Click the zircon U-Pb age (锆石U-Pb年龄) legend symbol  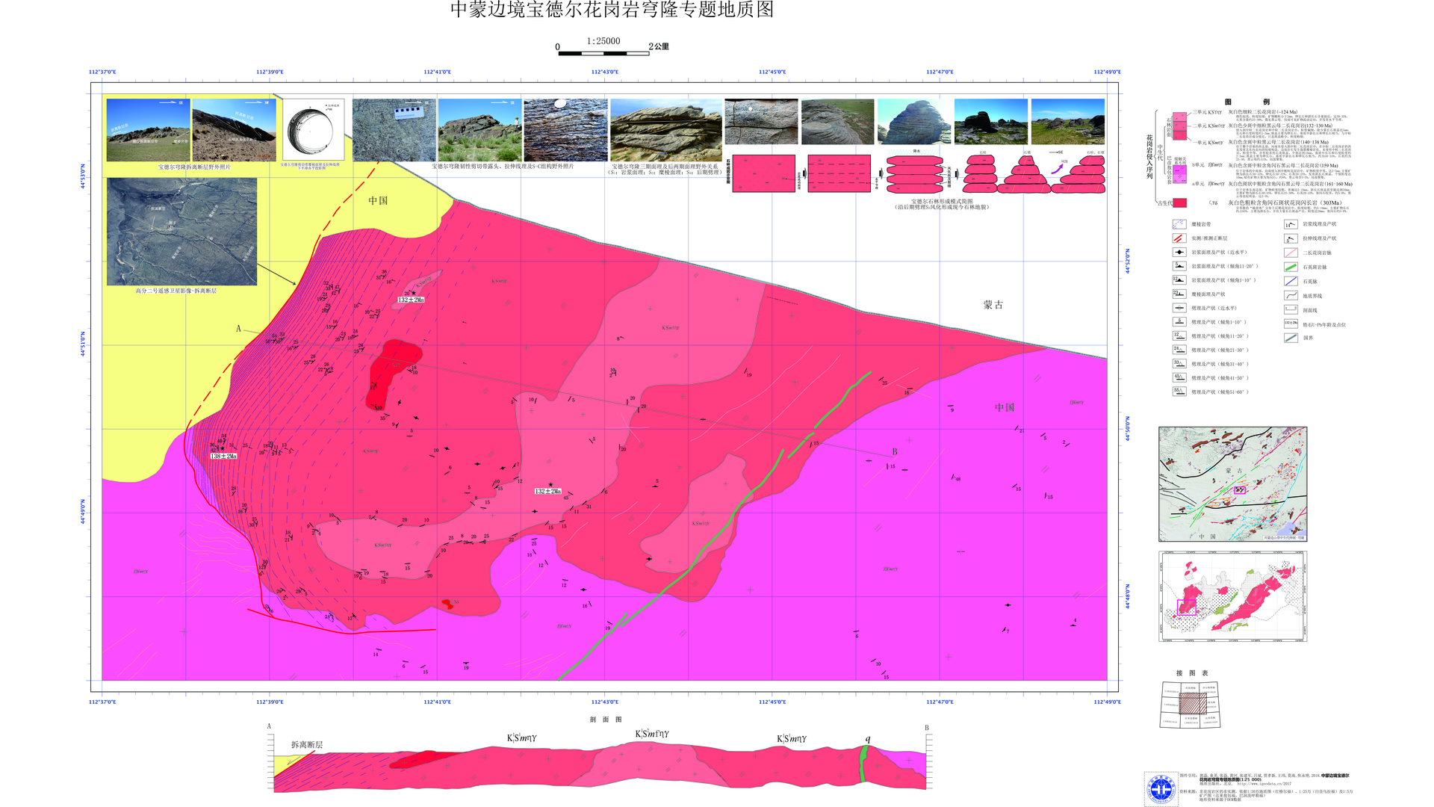pos(1291,324)
